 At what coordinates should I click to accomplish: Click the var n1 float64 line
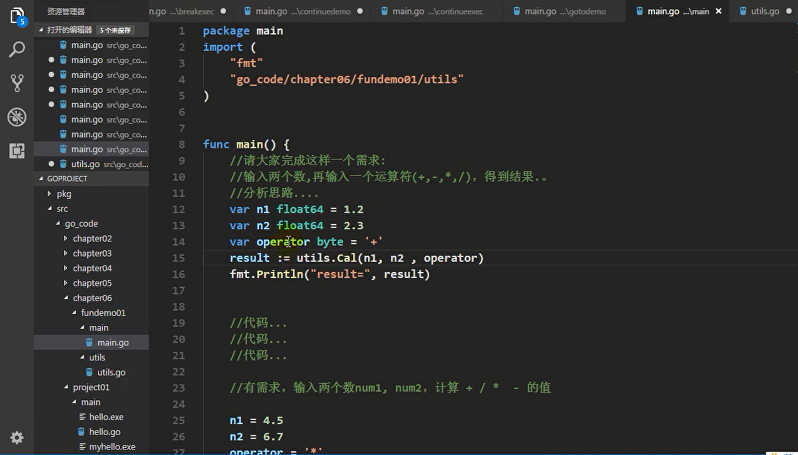(296, 209)
